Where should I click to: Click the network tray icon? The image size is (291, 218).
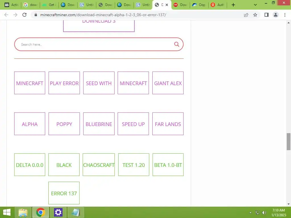[257, 213]
